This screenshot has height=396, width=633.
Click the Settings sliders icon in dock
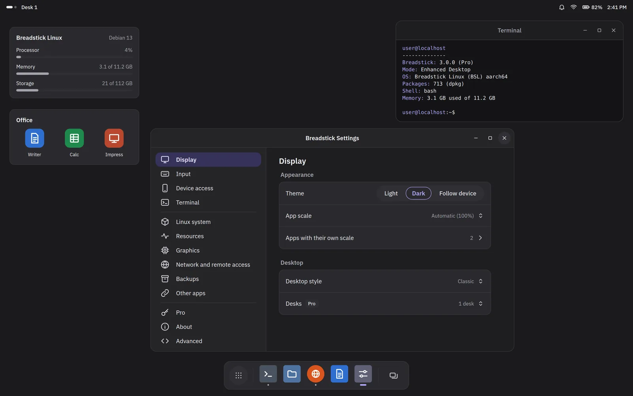(x=363, y=374)
